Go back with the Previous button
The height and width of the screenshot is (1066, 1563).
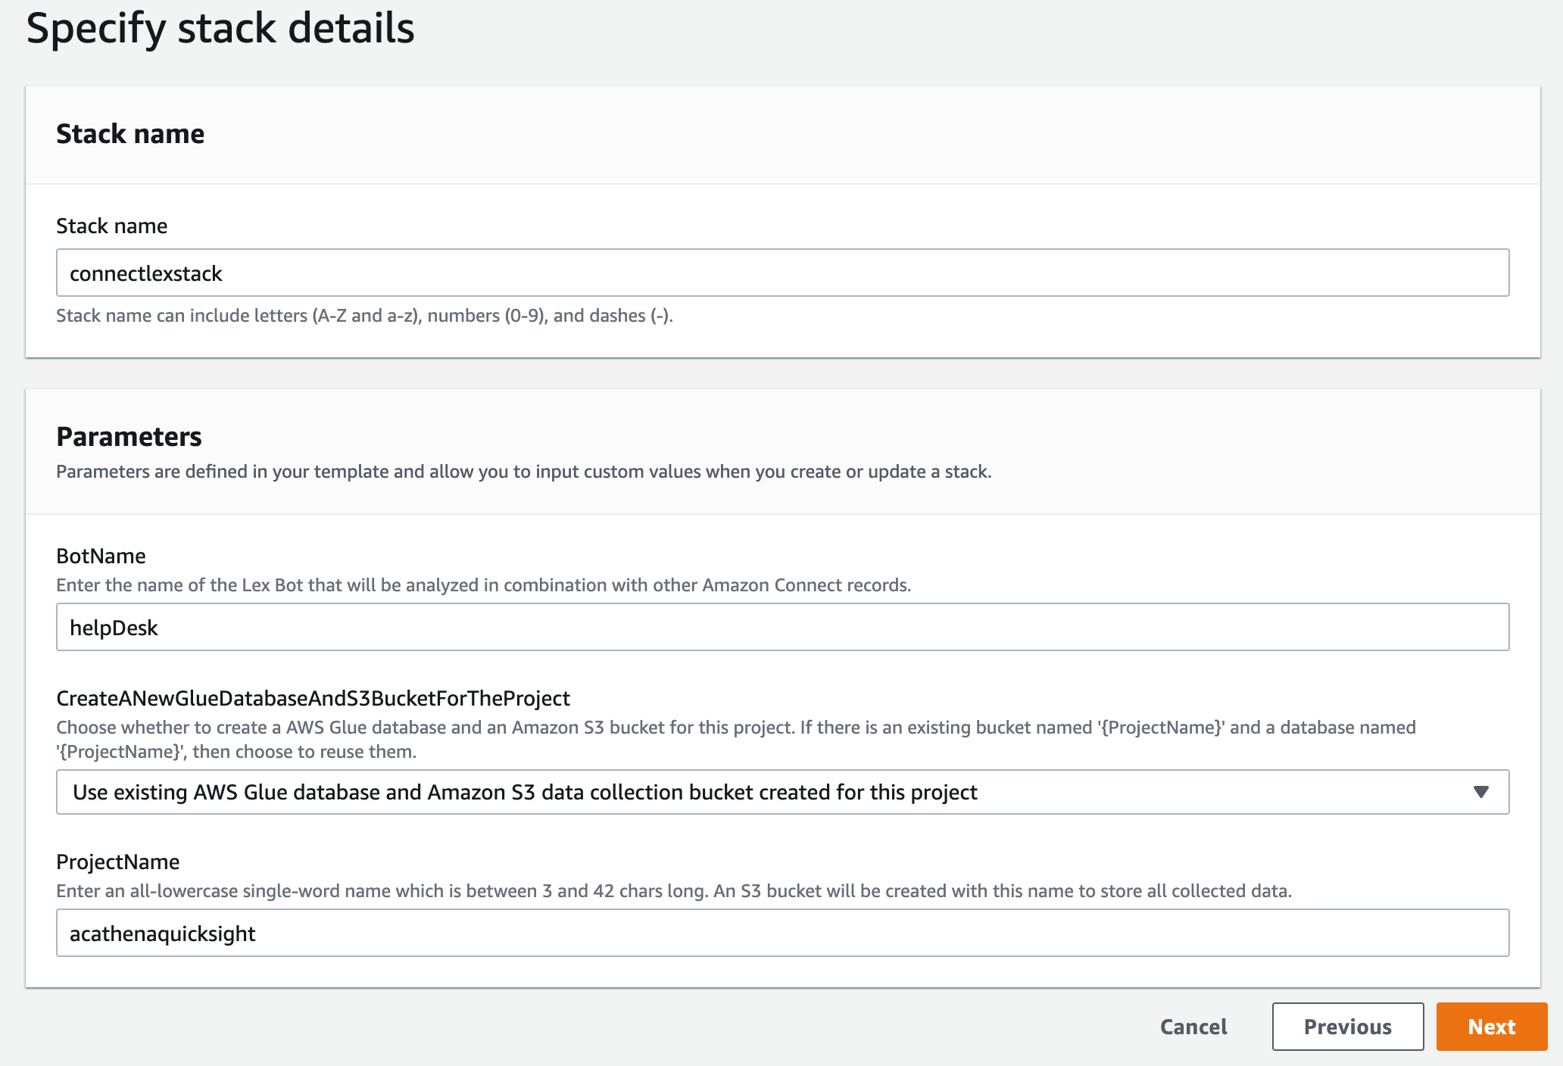(1347, 1027)
